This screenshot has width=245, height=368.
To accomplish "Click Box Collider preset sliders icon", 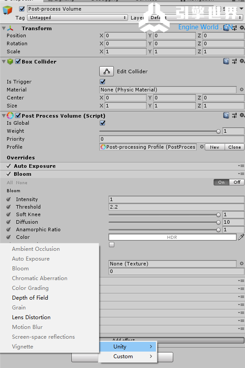I will (x=234, y=62).
